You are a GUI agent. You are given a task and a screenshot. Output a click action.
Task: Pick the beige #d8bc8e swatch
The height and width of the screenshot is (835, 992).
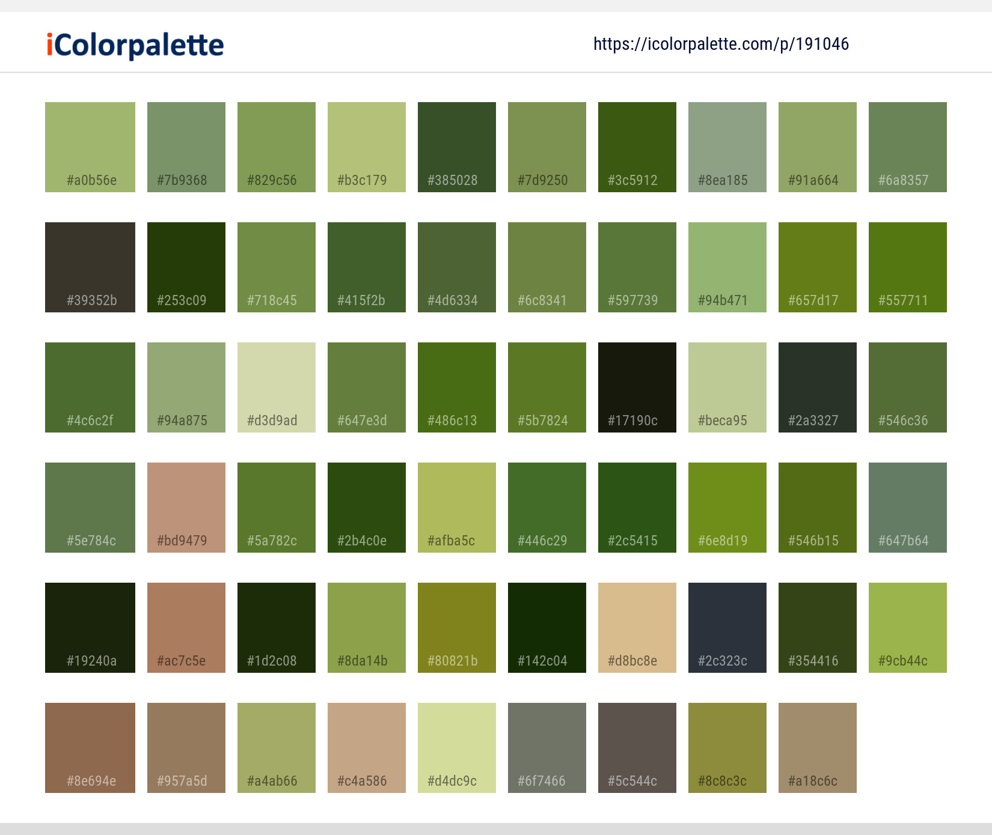click(637, 628)
